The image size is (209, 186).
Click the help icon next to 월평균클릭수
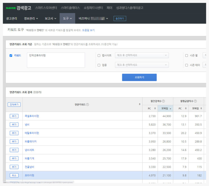point(195,101)
